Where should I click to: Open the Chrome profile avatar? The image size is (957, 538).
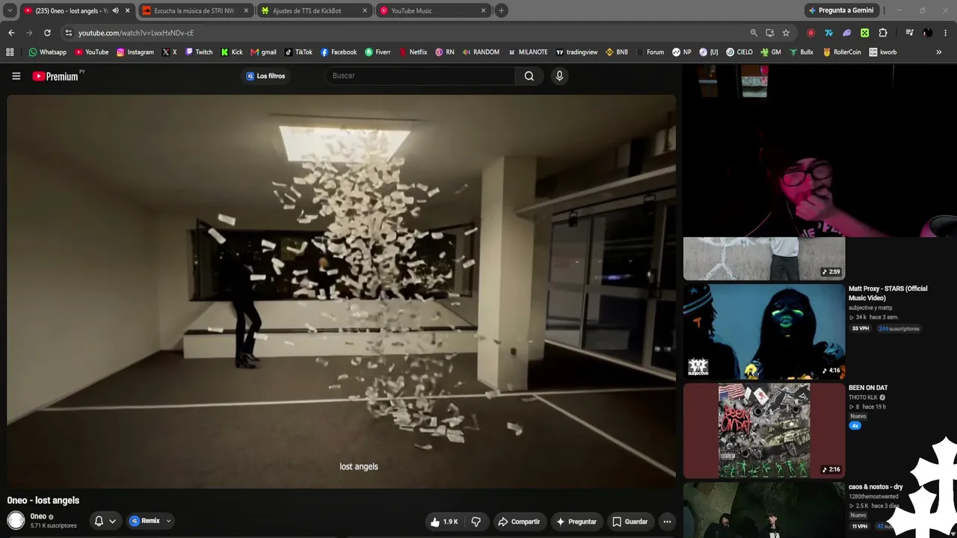[x=927, y=33]
